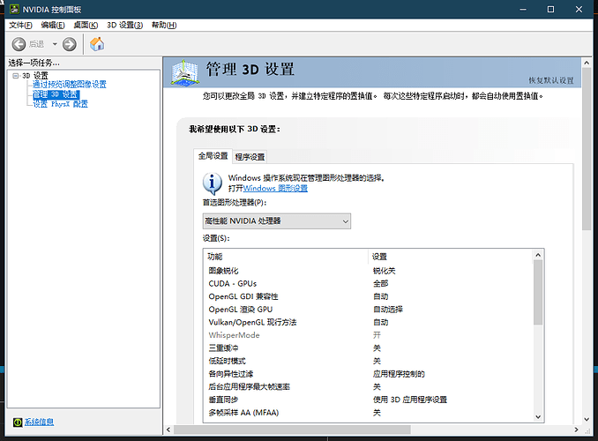Open the 3D 设置(3) menu
Screen dimensions: 598x441
124,26
